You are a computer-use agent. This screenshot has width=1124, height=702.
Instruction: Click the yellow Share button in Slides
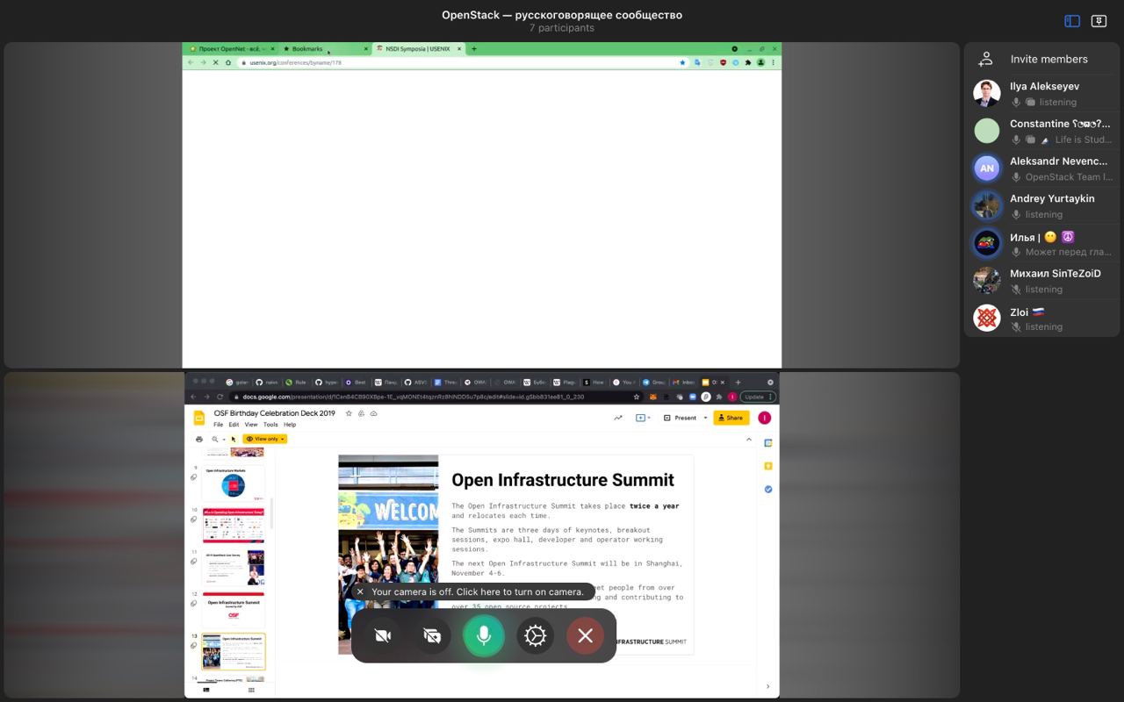[730, 418]
